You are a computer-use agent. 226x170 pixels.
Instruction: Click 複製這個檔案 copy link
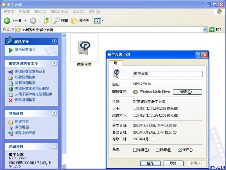point(25,83)
